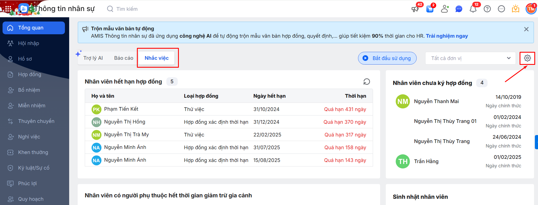The image size is (538, 205).
Task: Click the help question mark icon
Action: [487, 9]
